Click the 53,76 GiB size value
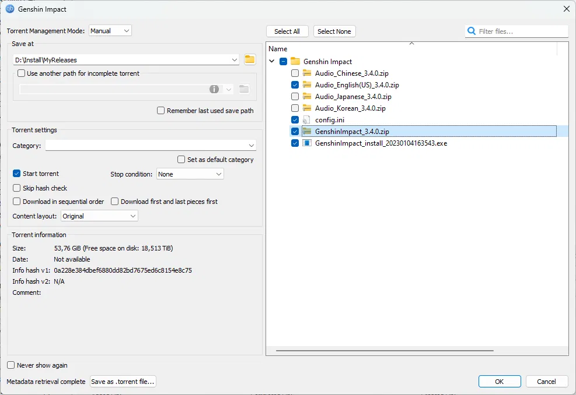 [67, 248]
